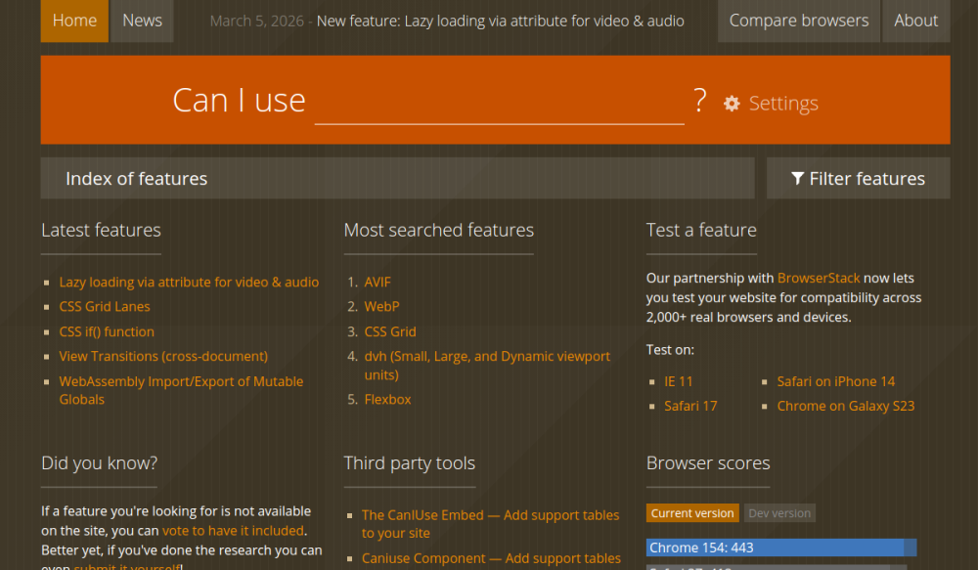978x570 pixels.
Task: Click the Third party tools heading
Action: [410, 463]
